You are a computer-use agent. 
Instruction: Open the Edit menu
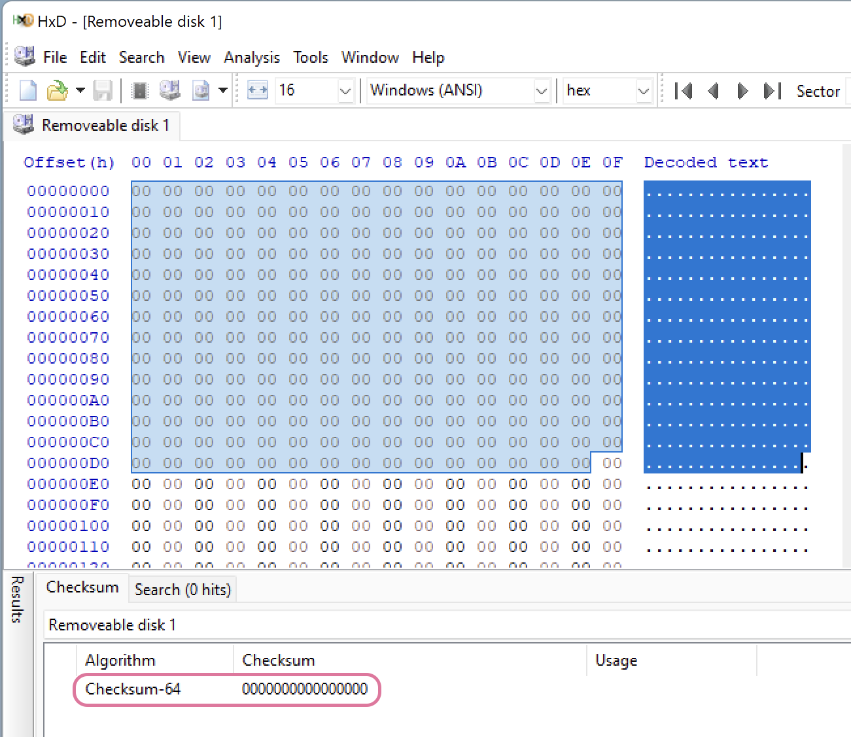coord(93,58)
